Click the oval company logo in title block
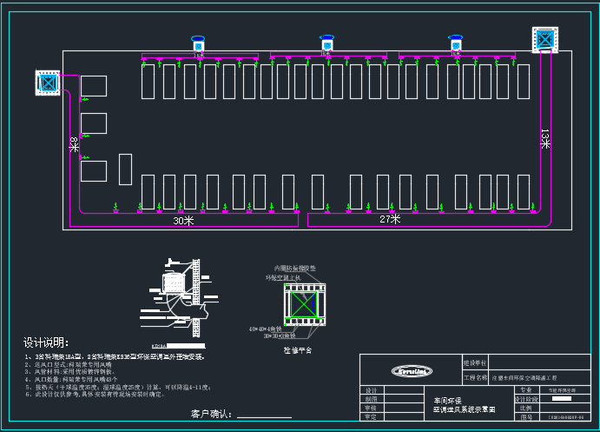The width and height of the screenshot is (600, 432). click(x=410, y=372)
